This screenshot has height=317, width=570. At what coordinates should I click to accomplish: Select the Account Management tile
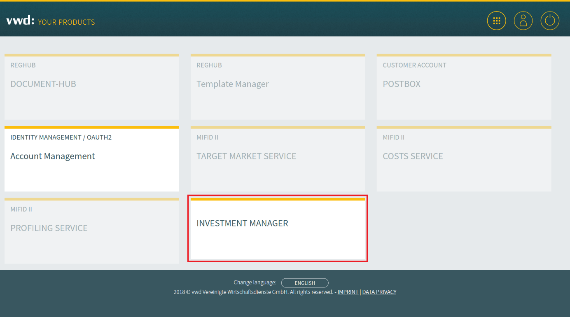click(91, 159)
